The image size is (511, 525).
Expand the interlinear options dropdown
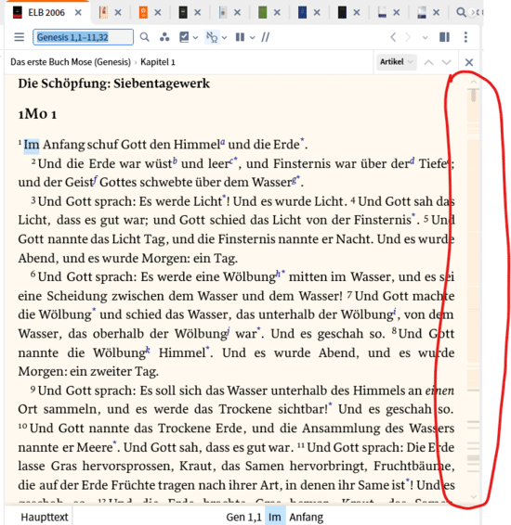[x=224, y=37]
